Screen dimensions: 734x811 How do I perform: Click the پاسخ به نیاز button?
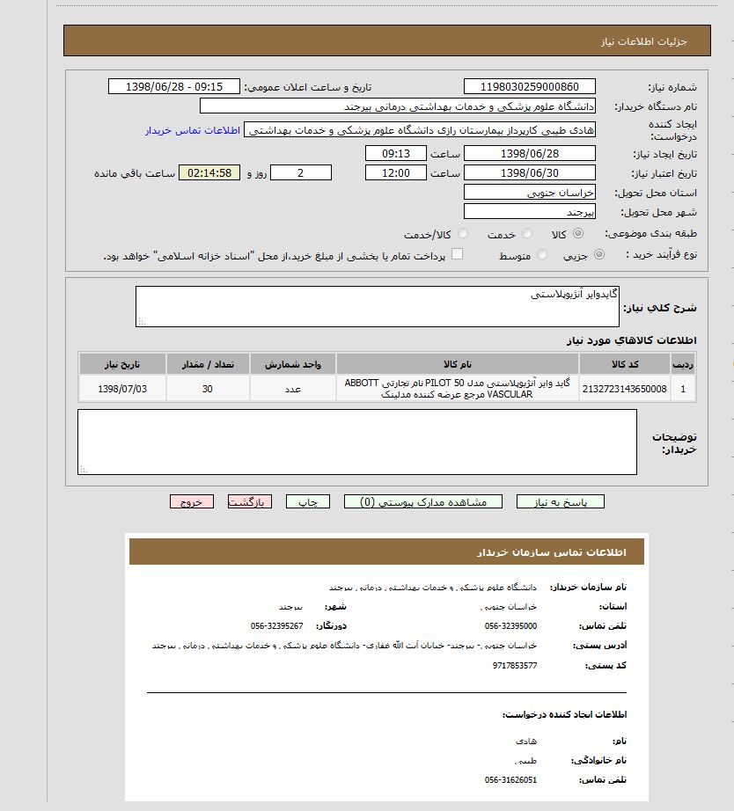click(x=560, y=501)
